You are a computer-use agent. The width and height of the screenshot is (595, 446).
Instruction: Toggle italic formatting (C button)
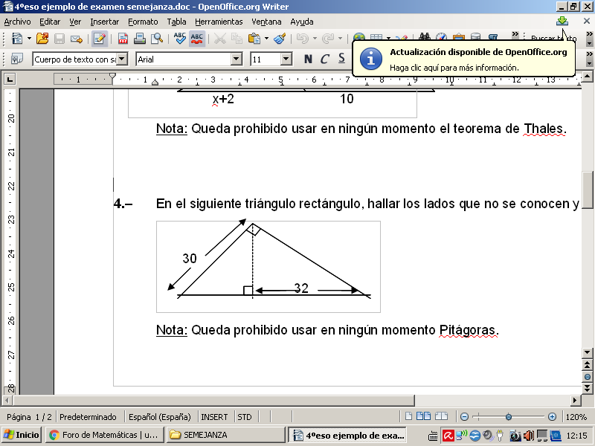coord(325,59)
